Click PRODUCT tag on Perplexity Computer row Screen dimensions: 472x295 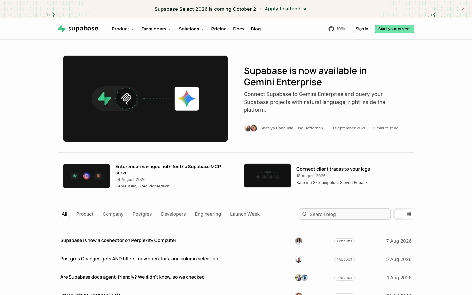pos(344,241)
